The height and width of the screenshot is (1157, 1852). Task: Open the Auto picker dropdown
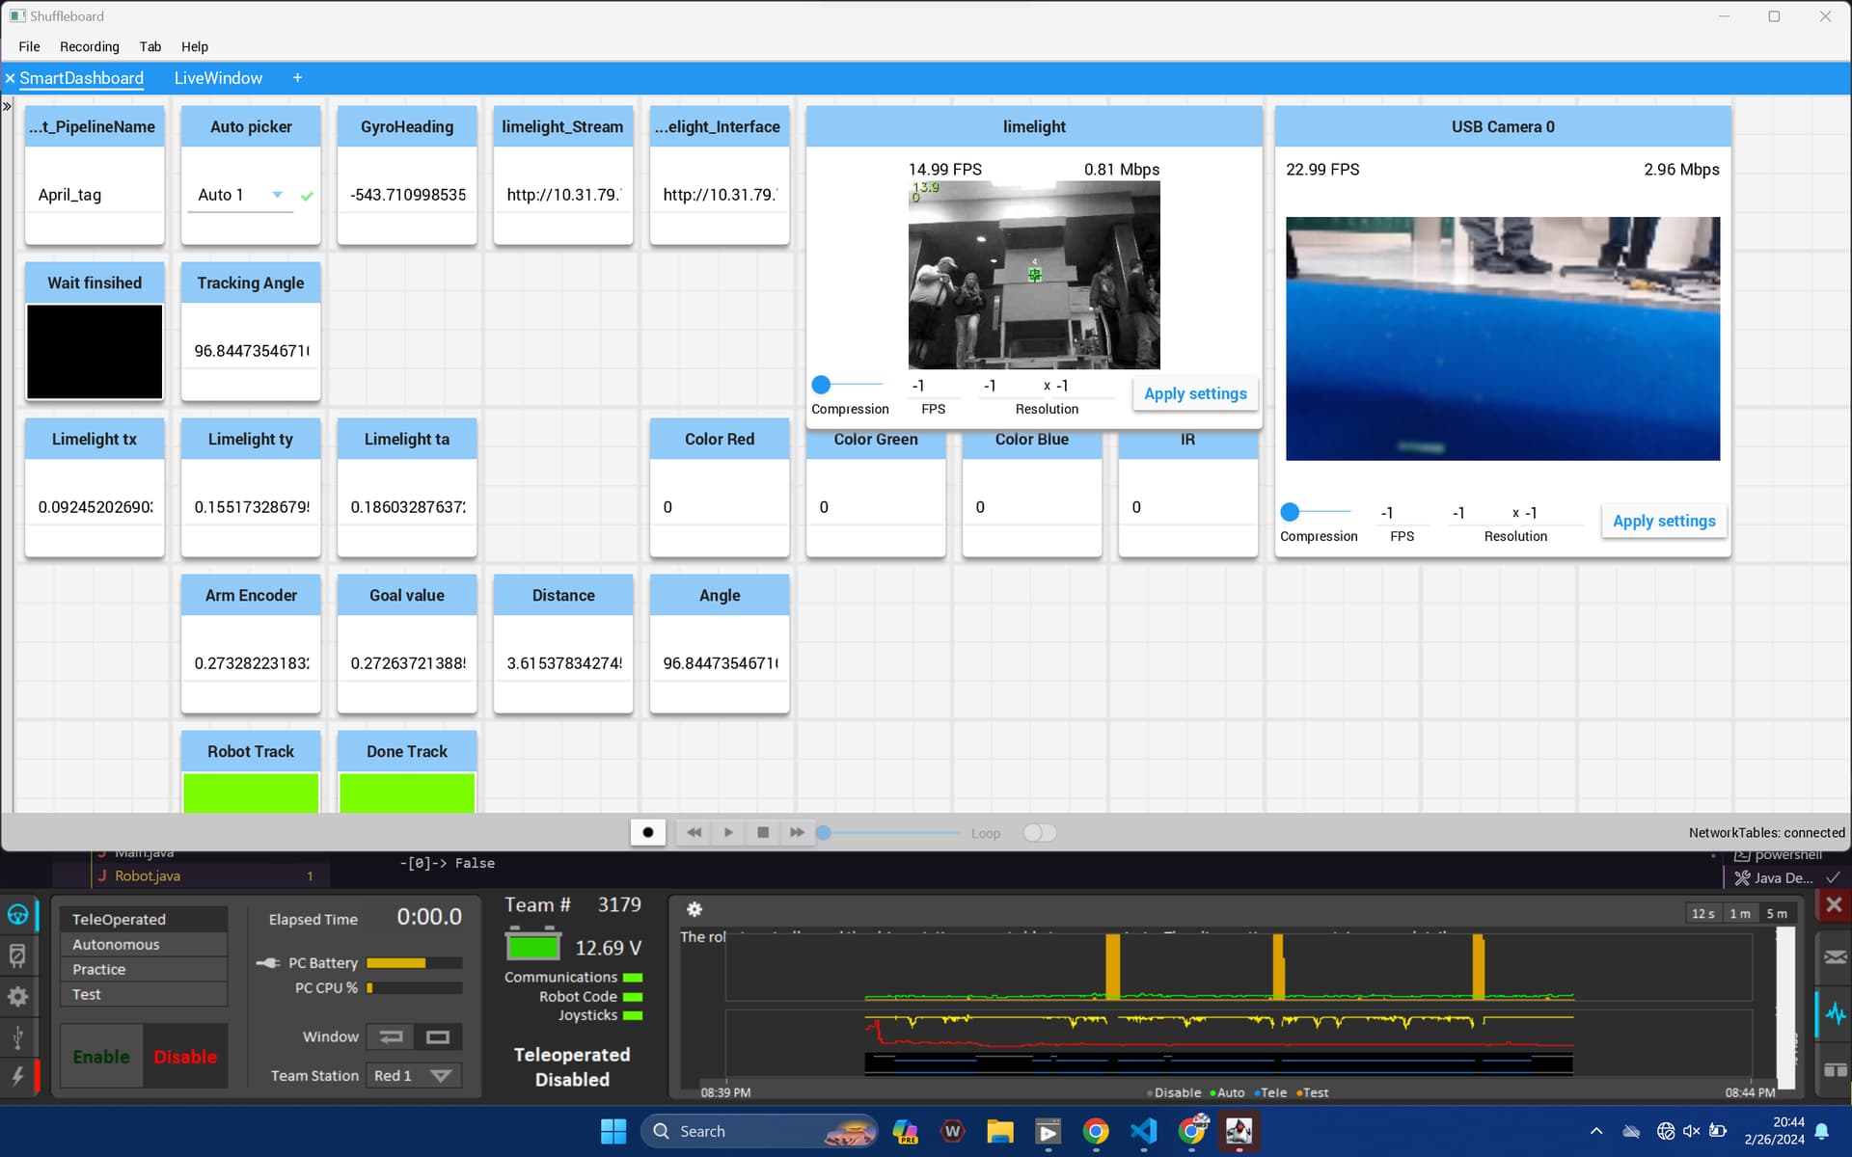point(241,195)
